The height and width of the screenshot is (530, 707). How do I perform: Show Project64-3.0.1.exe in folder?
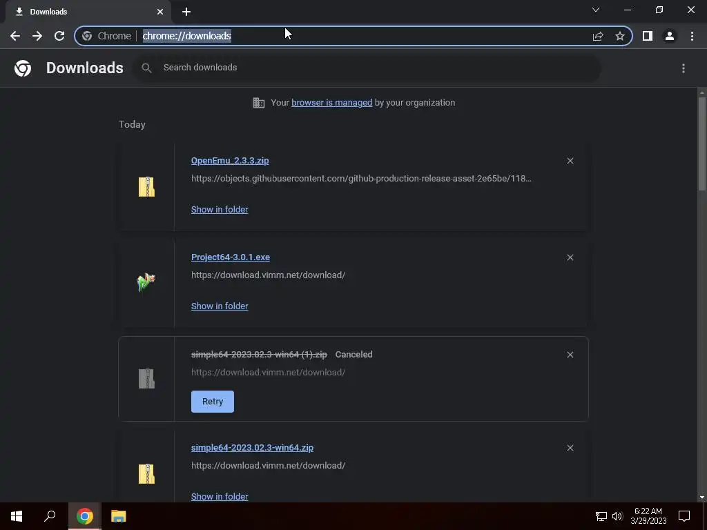pos(220,306)
